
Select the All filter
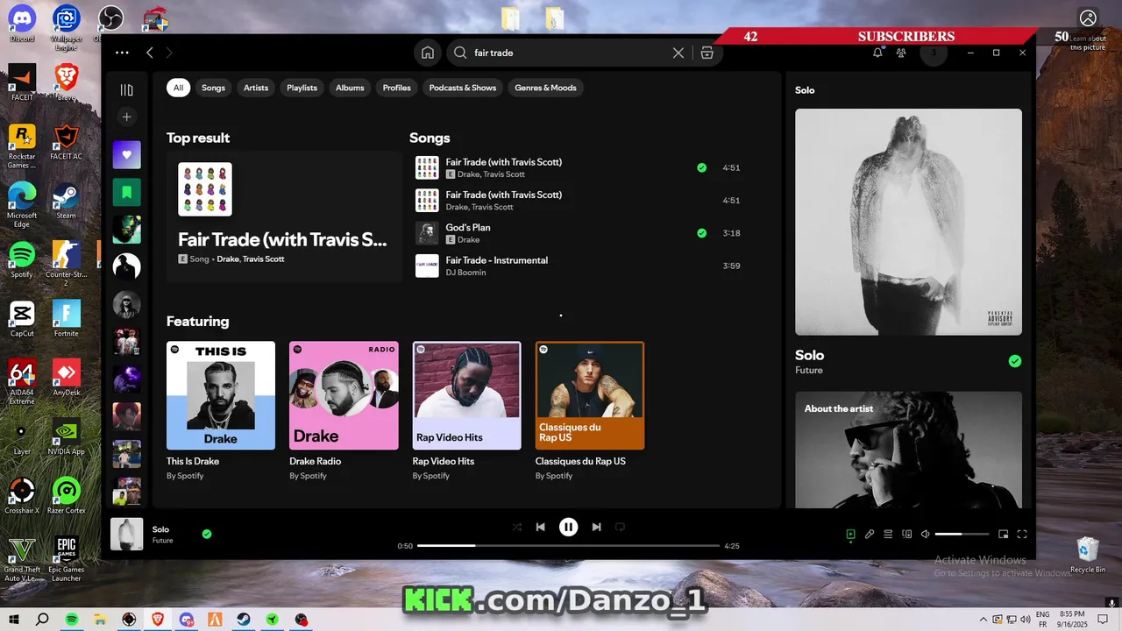tap(178, 88)
